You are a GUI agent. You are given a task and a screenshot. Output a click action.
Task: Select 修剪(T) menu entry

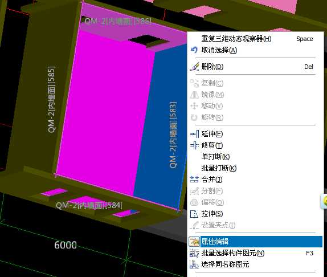click(255, 145)
